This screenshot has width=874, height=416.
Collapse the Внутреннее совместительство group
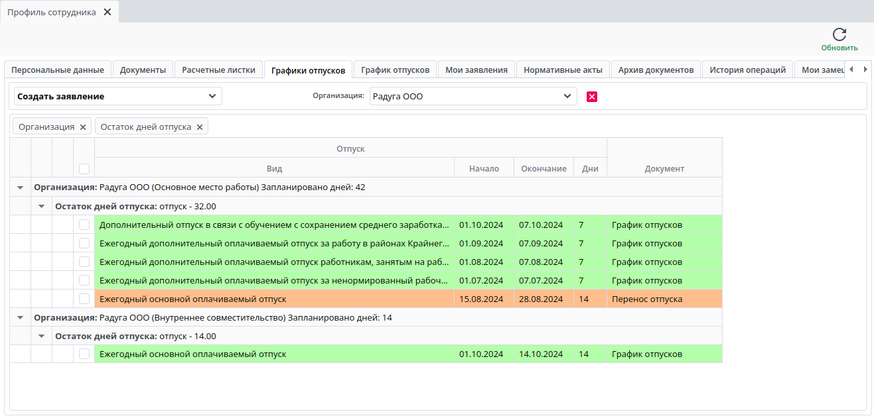(21, 318)
